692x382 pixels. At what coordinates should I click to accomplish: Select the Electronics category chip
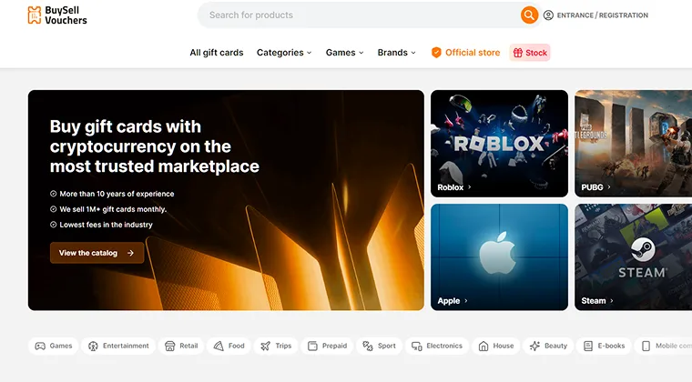(437, 346)
